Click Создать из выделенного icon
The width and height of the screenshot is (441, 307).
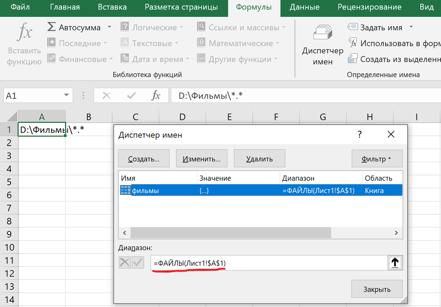(353, 59)
